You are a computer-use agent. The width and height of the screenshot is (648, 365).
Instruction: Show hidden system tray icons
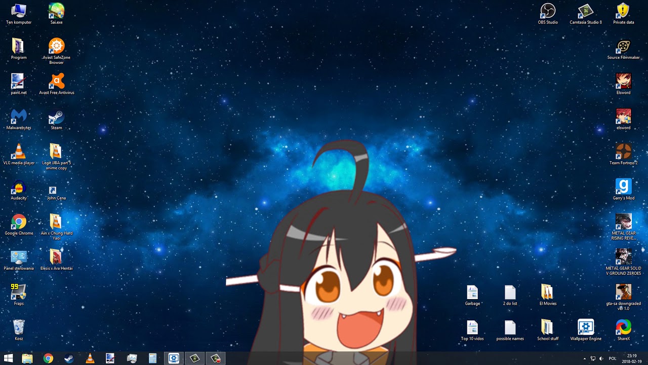pyautogui.click(x=585, y=358)
